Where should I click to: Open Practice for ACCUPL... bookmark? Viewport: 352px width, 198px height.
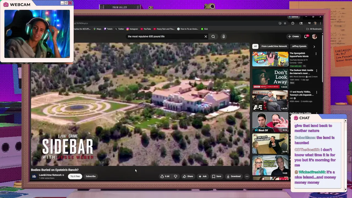point(82,29)
